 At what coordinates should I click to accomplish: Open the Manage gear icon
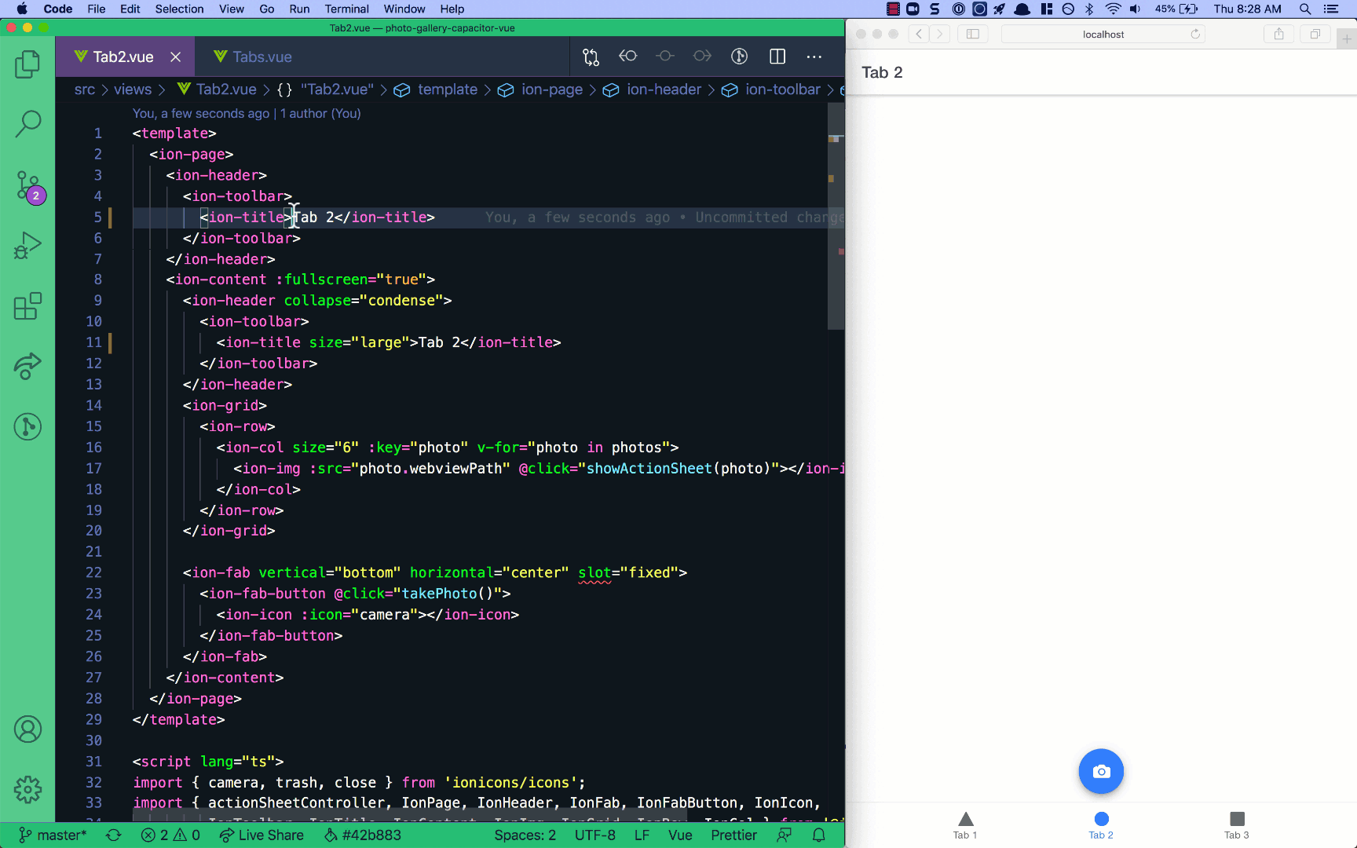pos(27,790)
